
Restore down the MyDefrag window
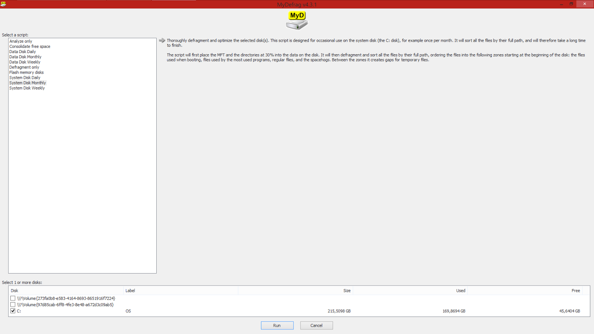[571, 4]
